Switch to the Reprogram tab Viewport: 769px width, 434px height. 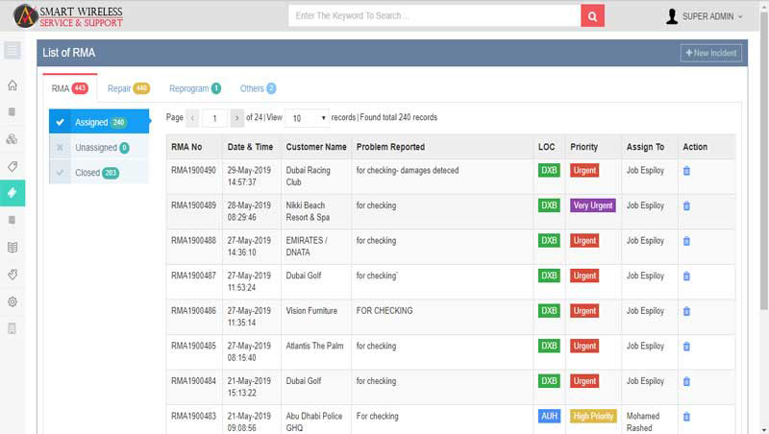coord(194,88)
